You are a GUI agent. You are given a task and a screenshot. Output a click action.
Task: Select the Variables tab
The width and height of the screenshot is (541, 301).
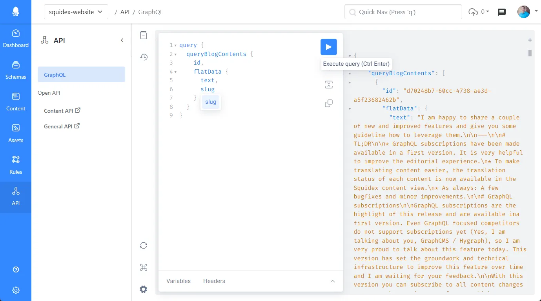point(178,281)
